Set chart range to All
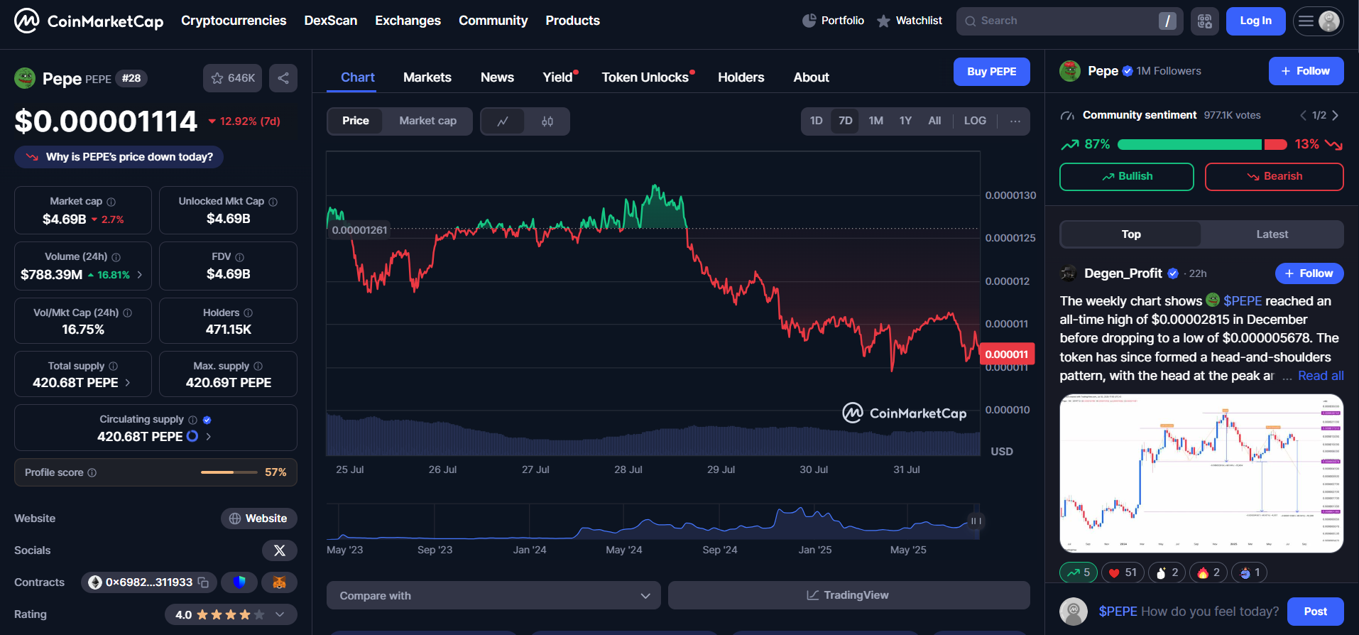 (935, 121)
